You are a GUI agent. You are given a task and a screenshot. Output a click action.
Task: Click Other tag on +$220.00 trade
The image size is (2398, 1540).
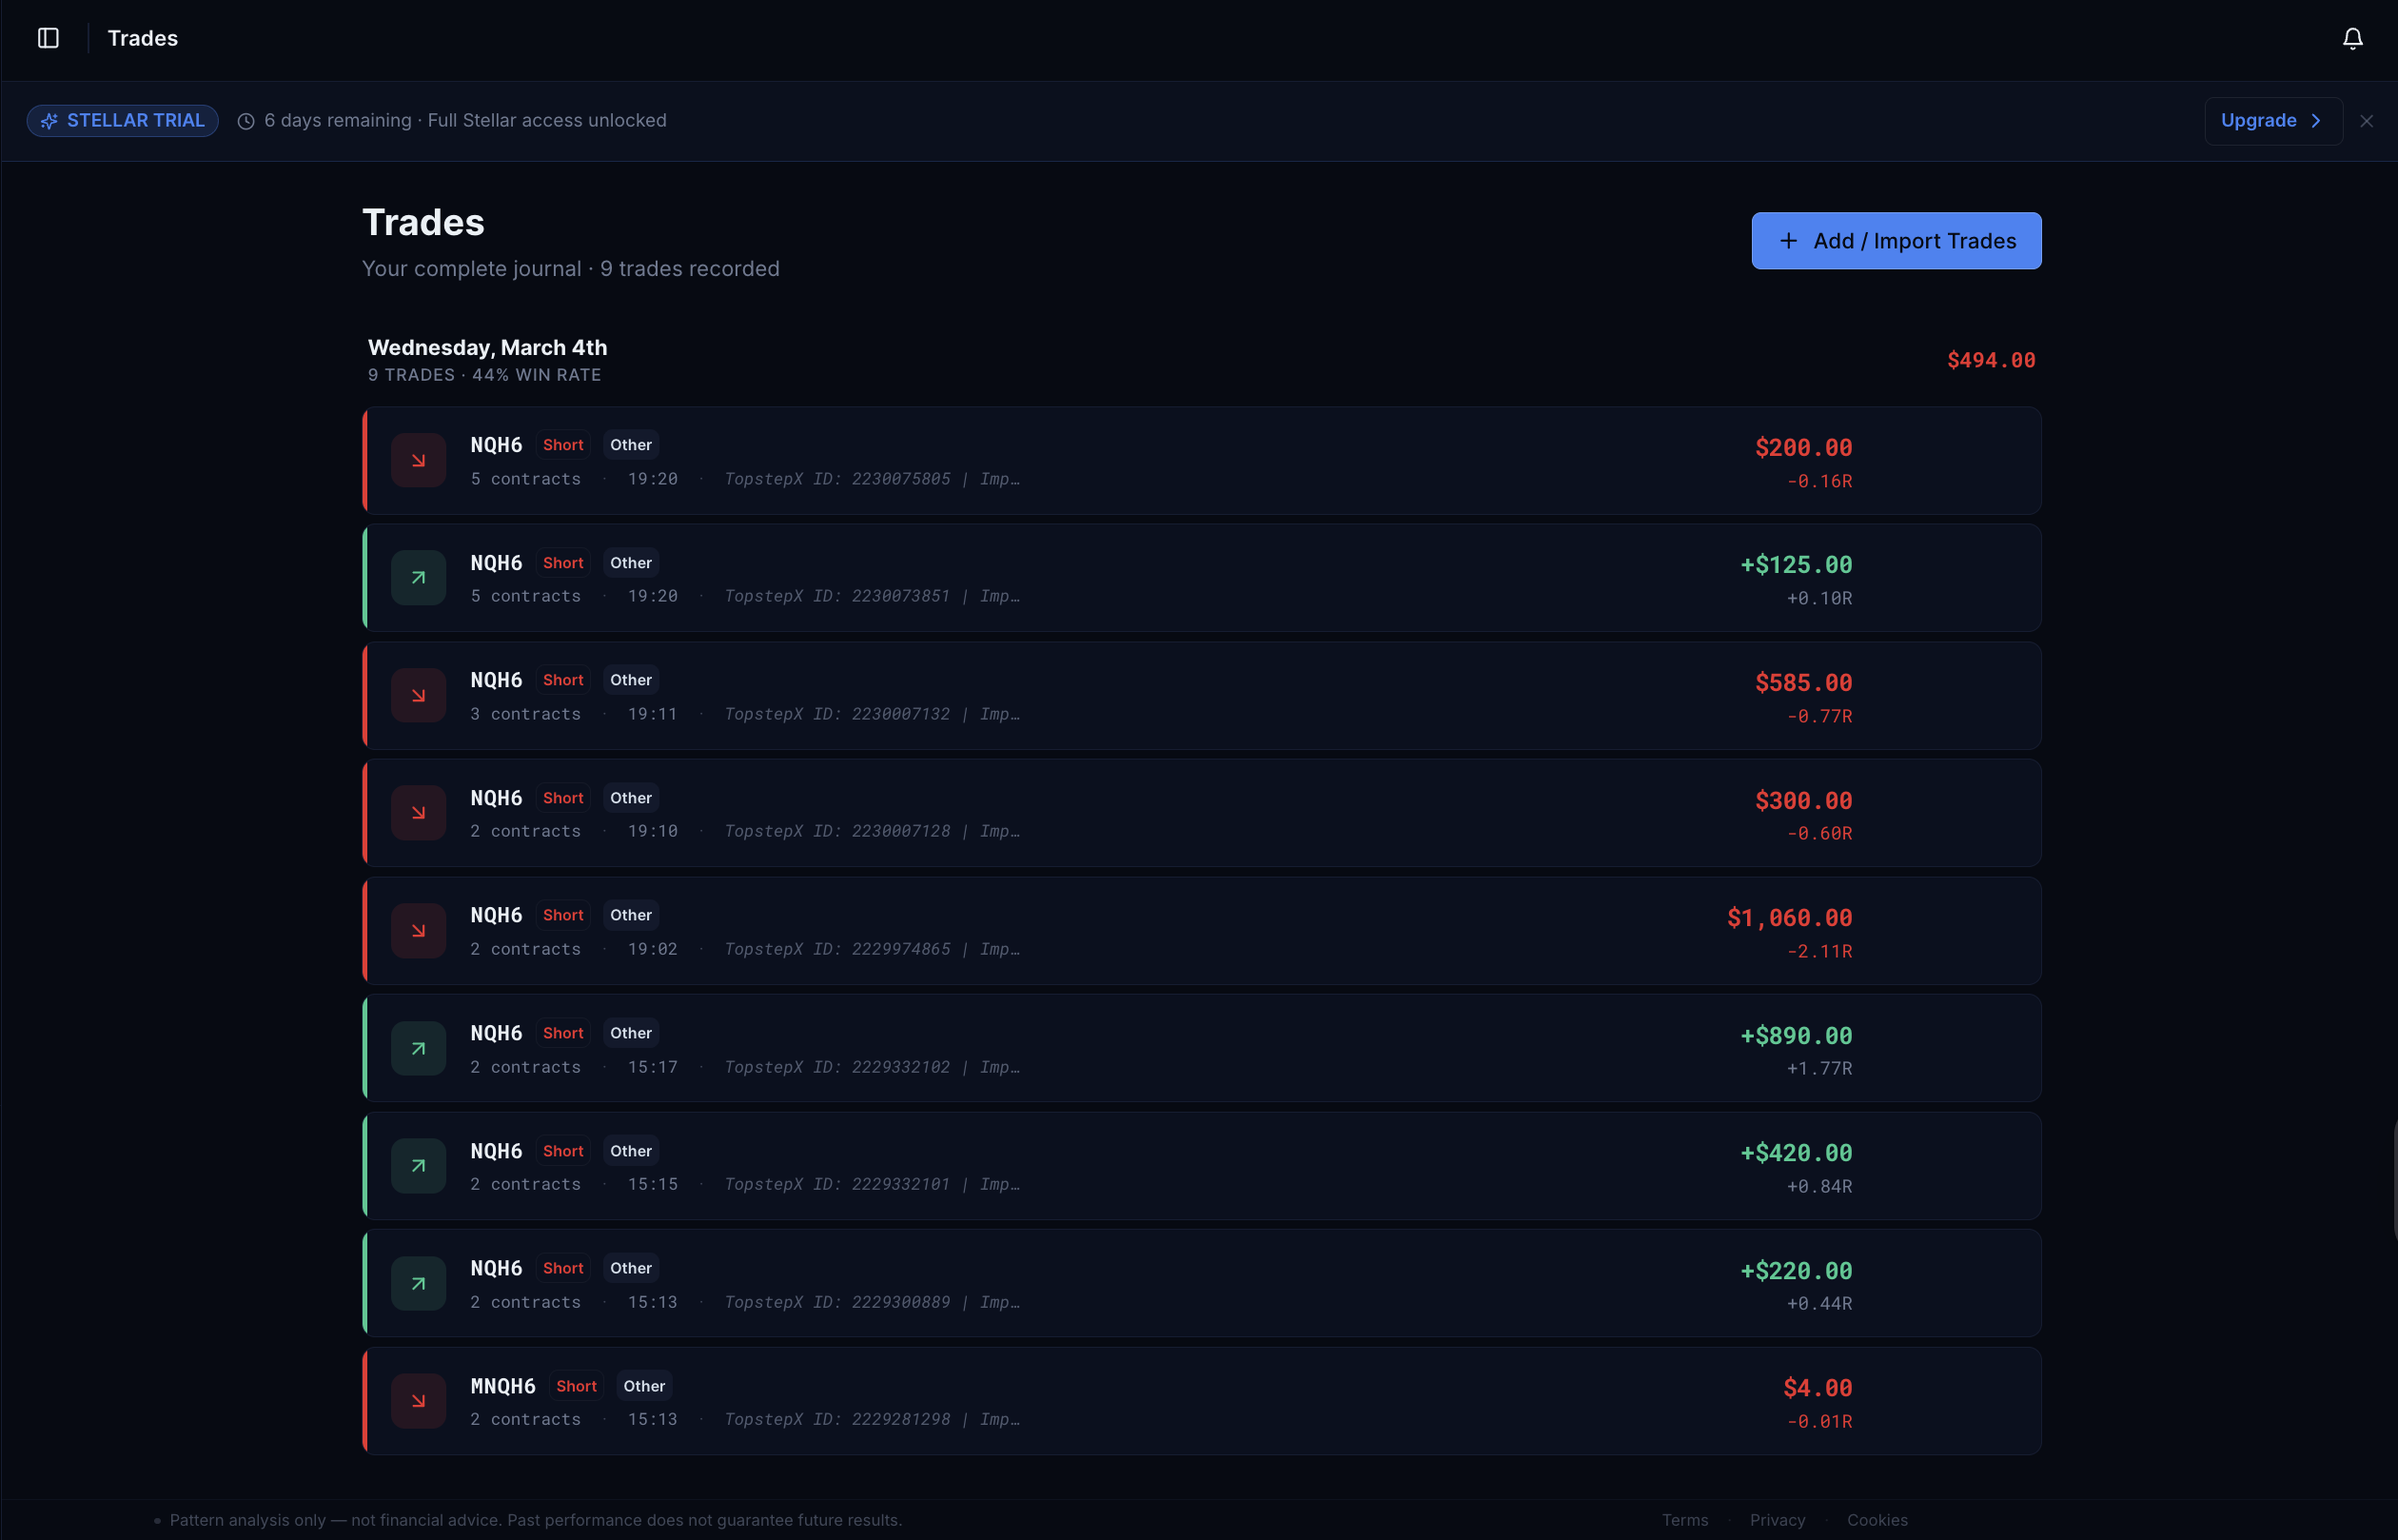point(631,1268)
